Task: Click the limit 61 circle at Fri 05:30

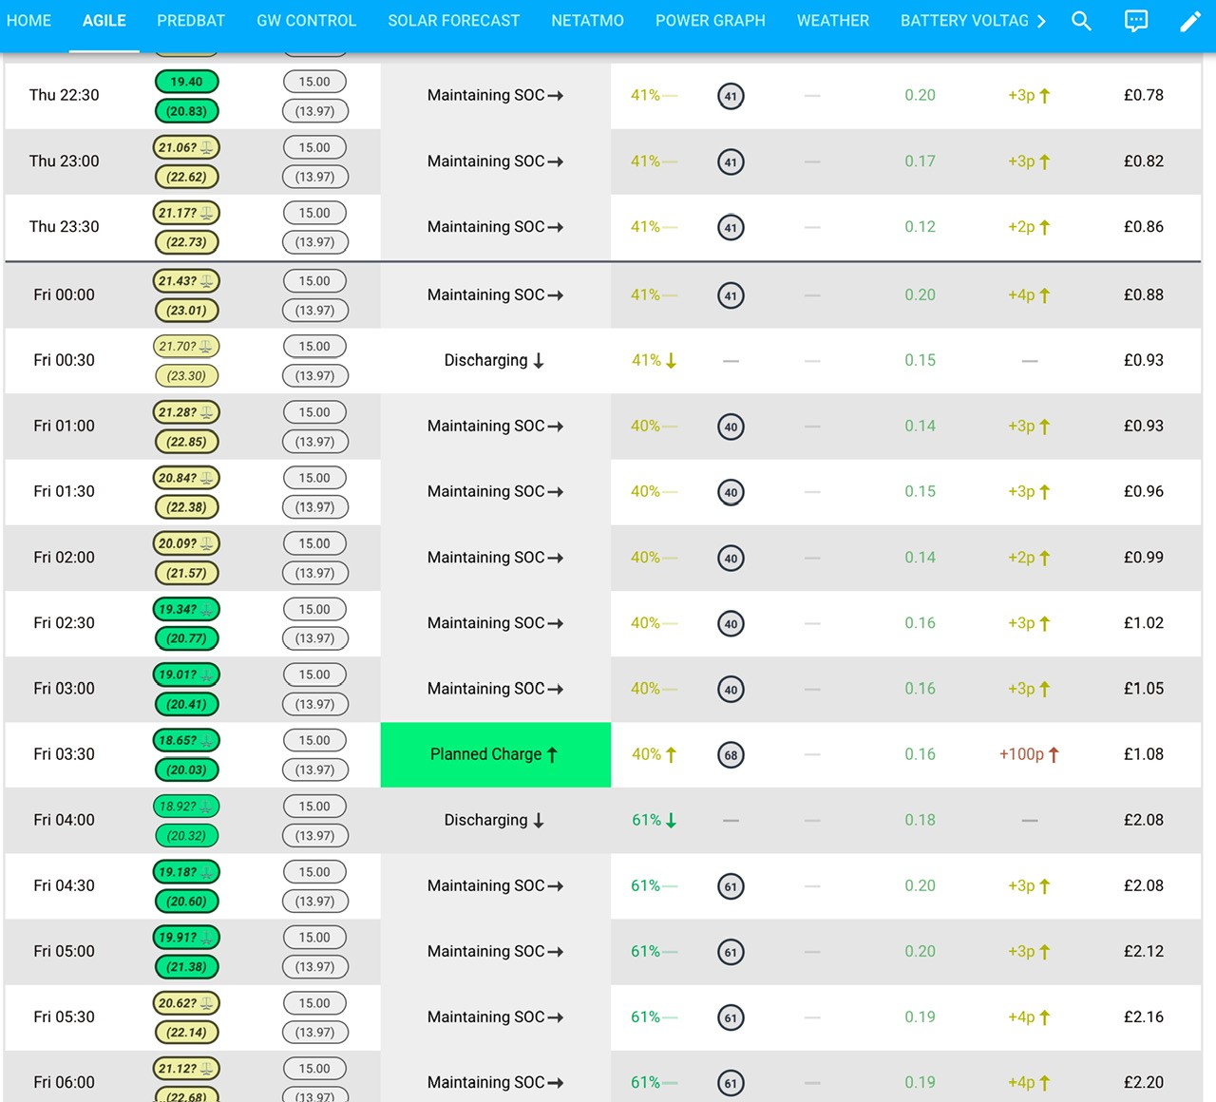Action: pos(731,1017)
